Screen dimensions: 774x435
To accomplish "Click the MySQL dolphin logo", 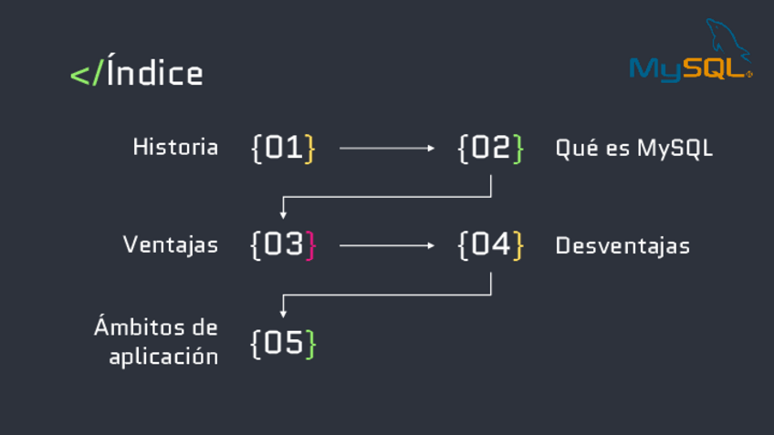I will point(691,53).
